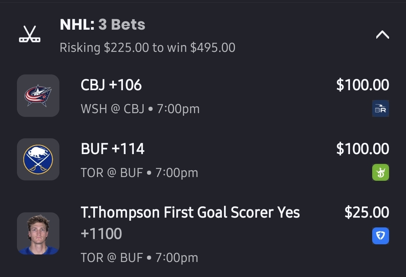Image resolution: width=406 pixels, height=277 pixels.
Task: Click the +1100 odds text
Action: 101,234
